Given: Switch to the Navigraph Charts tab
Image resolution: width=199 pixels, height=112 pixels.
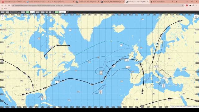Looking at the screenshot, I should tap(63, 2).
